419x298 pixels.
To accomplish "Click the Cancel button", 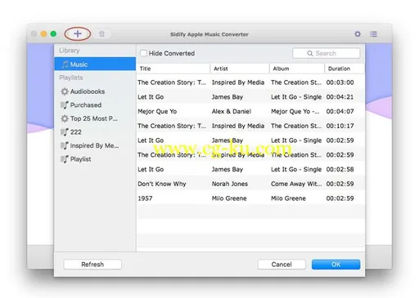I will click(282, 265).
